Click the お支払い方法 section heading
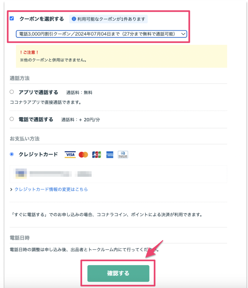Screen dimensions: 248x288 pyautogui.click(x=24, y=139)
